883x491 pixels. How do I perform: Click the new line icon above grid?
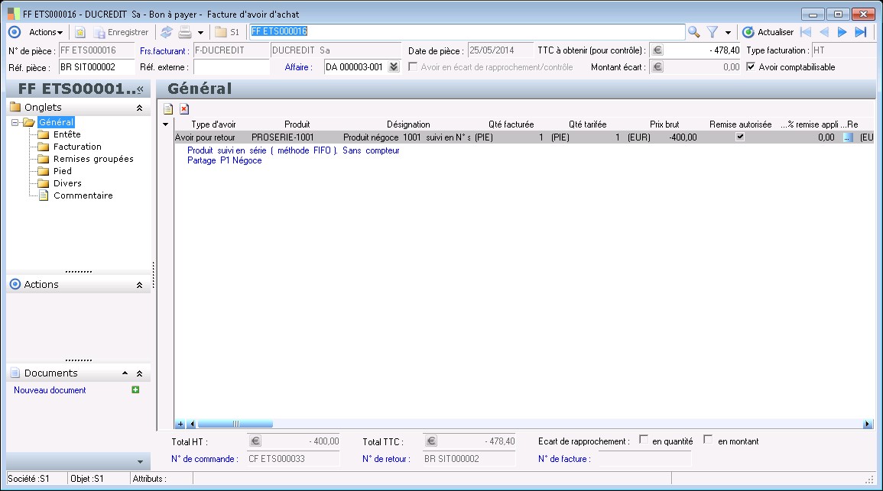[168, 109]
